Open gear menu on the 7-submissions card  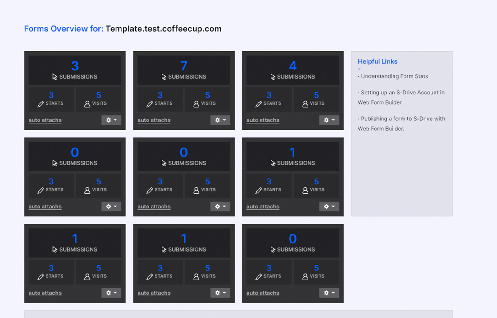pyautogui.click(x=220, y=120)
